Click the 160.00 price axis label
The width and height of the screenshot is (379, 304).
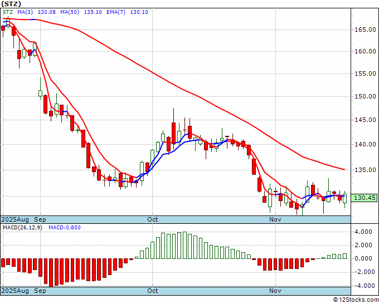point(365,51)
